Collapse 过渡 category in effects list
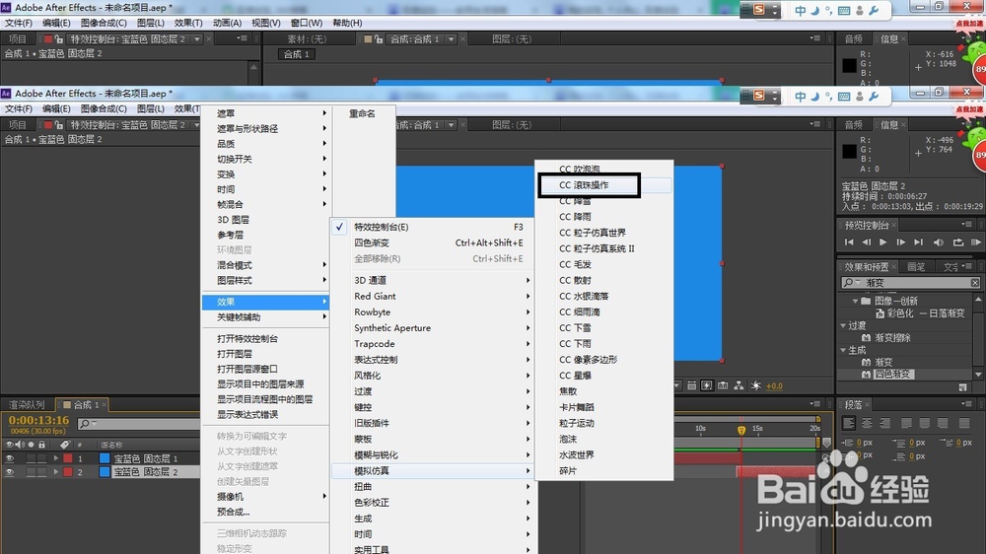The height and width of the screenshot is (554, 986). (x=843, y=325)
